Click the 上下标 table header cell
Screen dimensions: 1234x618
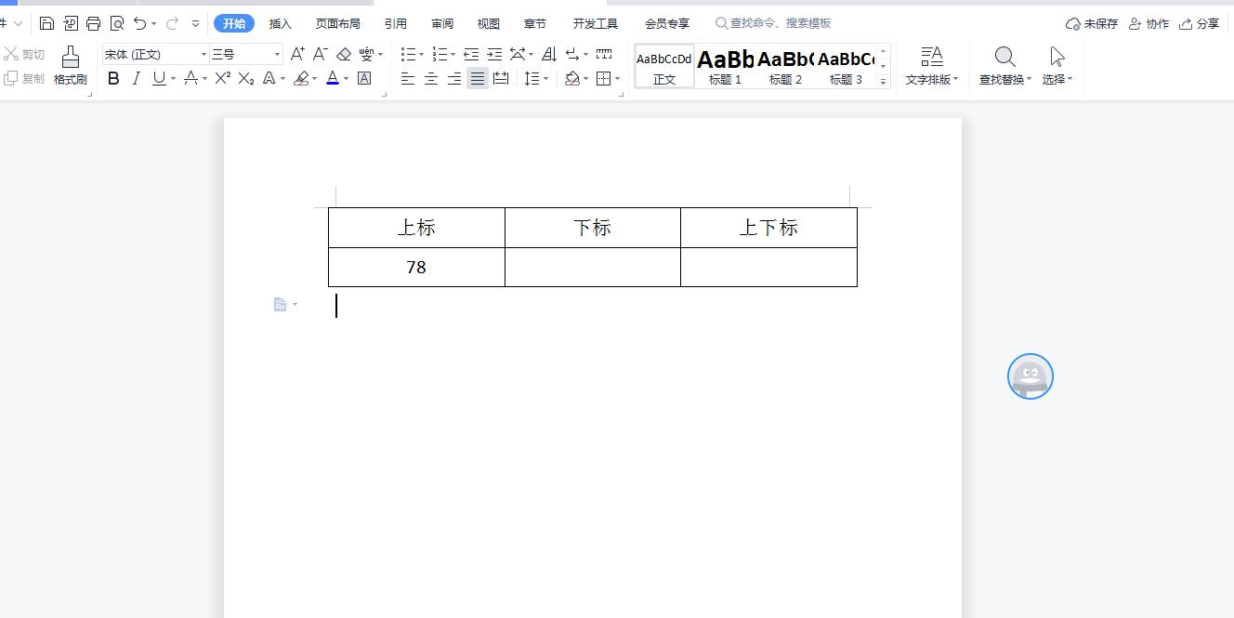coord(768,228)
